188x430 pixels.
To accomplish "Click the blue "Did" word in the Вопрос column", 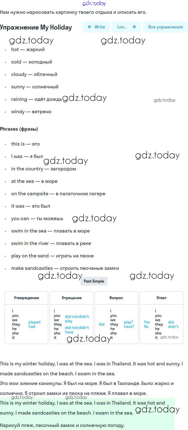I will [102, 324].
